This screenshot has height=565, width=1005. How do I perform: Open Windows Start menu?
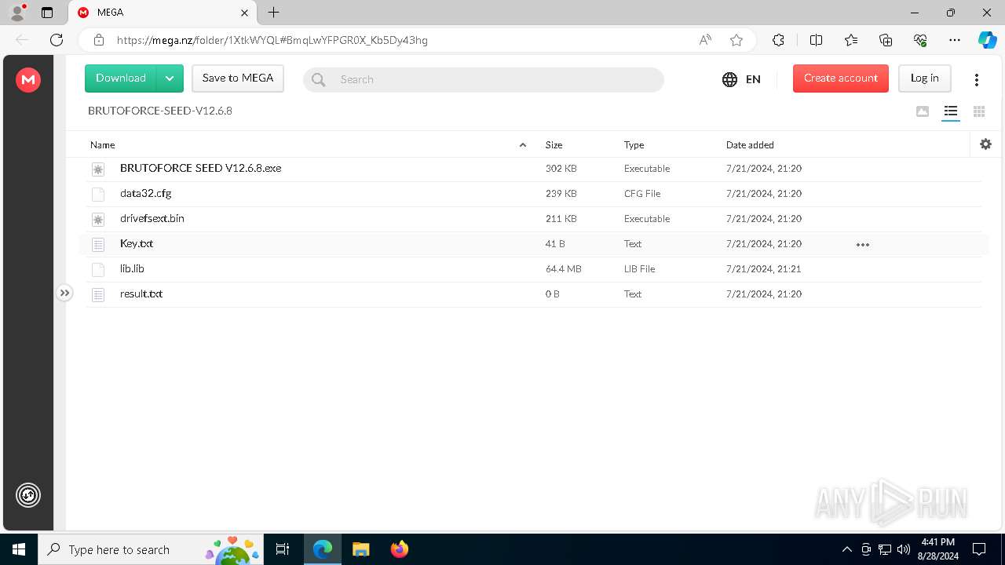pyautogui.click(x=19, y=549)
